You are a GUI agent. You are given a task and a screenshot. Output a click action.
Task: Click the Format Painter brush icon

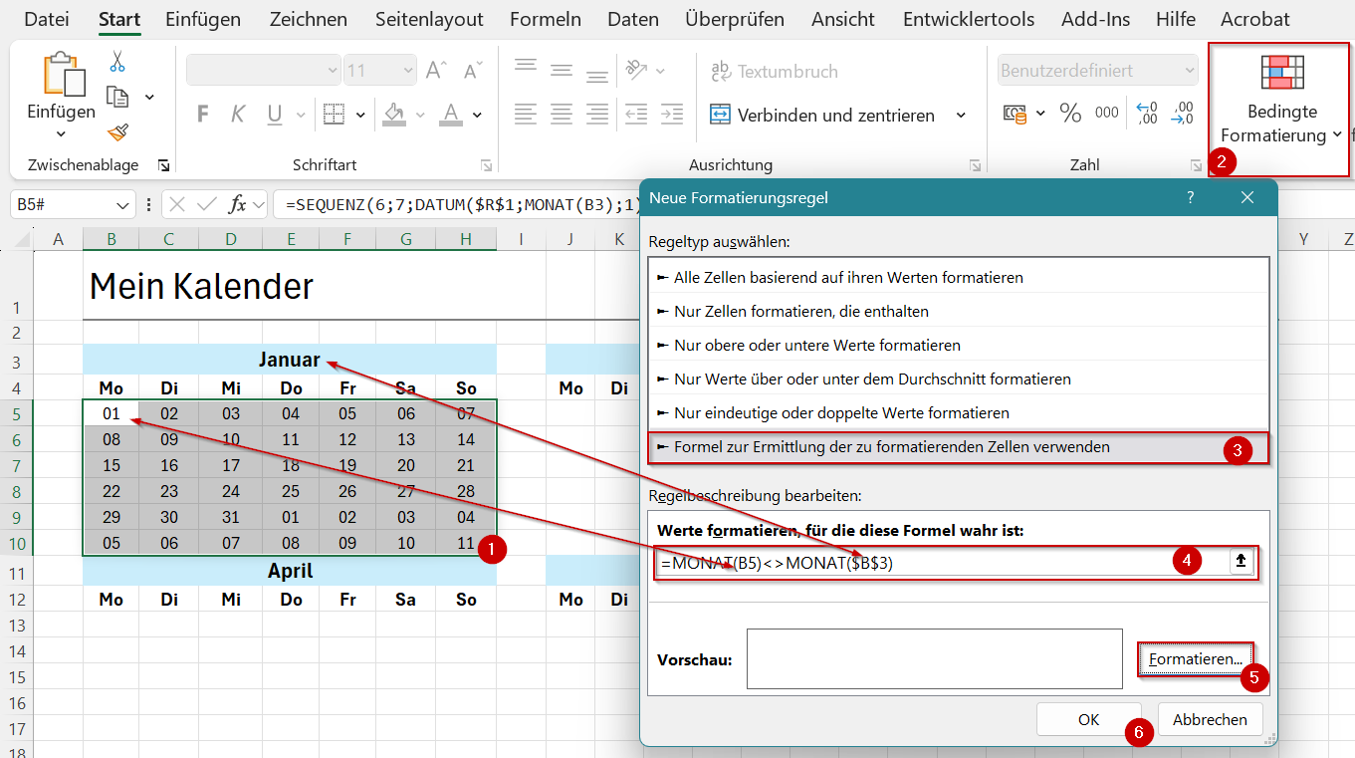click(x=117, y=132)
